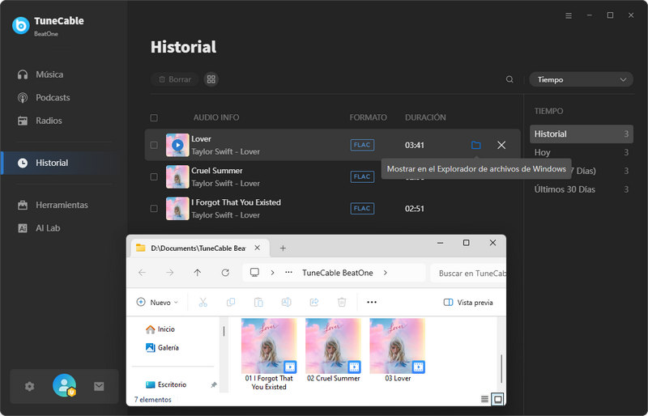Screen dimensions: 648x416
Task: Play the Lover track via thumbnail
Action: pyautogui.click(x=177, y=145)
